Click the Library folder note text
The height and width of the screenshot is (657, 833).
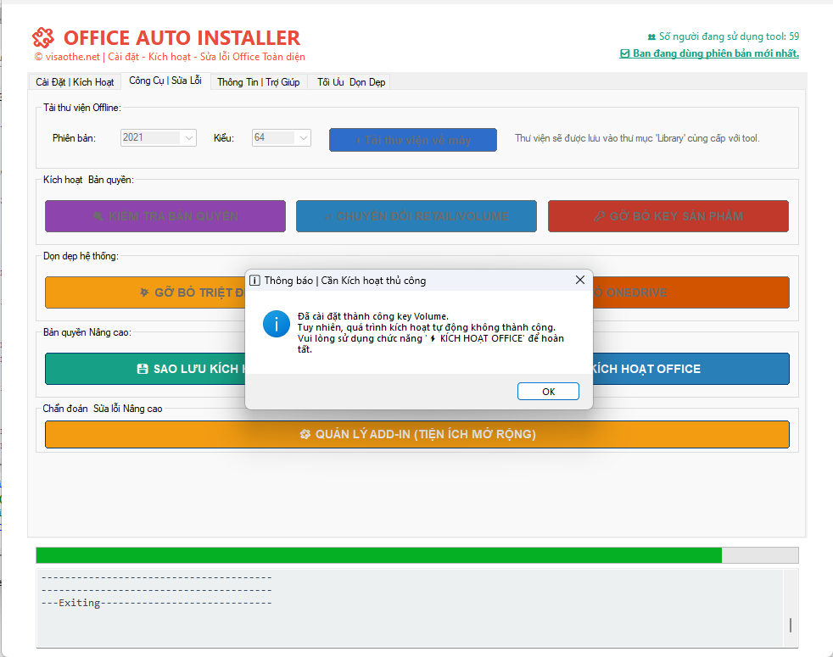[637, 138]
